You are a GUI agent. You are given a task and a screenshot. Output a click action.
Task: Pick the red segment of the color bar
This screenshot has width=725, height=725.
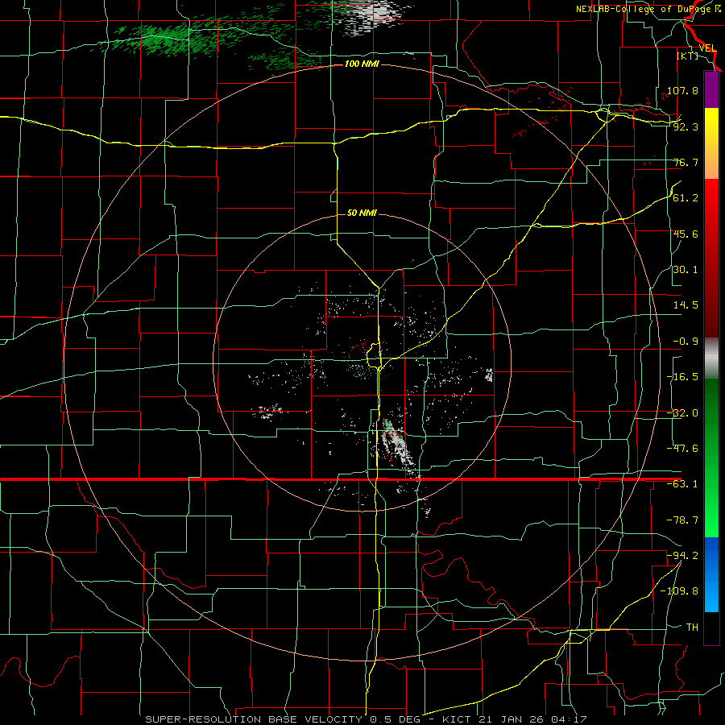[x=711, y=258]
